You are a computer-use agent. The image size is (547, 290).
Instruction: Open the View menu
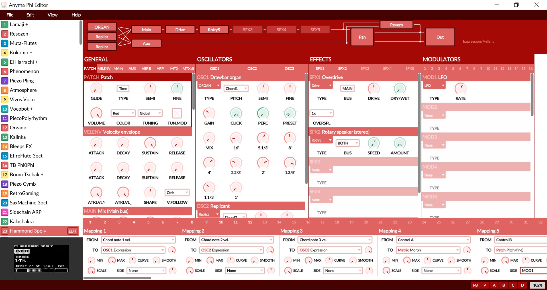click(52, 15)
